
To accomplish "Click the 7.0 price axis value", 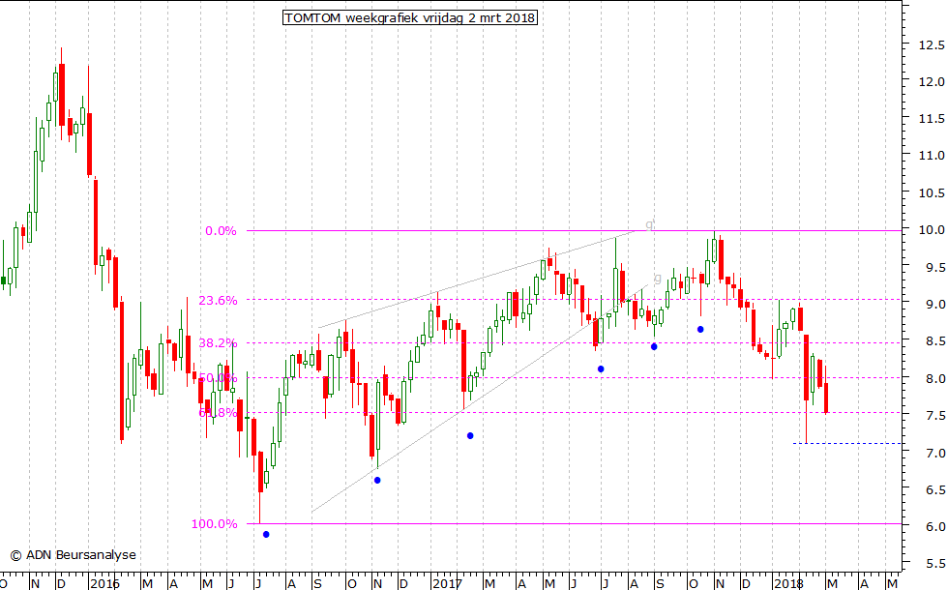I will (x=934, y=453).
